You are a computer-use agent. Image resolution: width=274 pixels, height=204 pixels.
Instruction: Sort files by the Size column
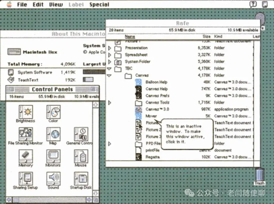(x=207, y=36)
